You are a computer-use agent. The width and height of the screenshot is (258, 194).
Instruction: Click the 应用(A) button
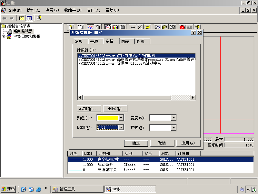point(188,143)
